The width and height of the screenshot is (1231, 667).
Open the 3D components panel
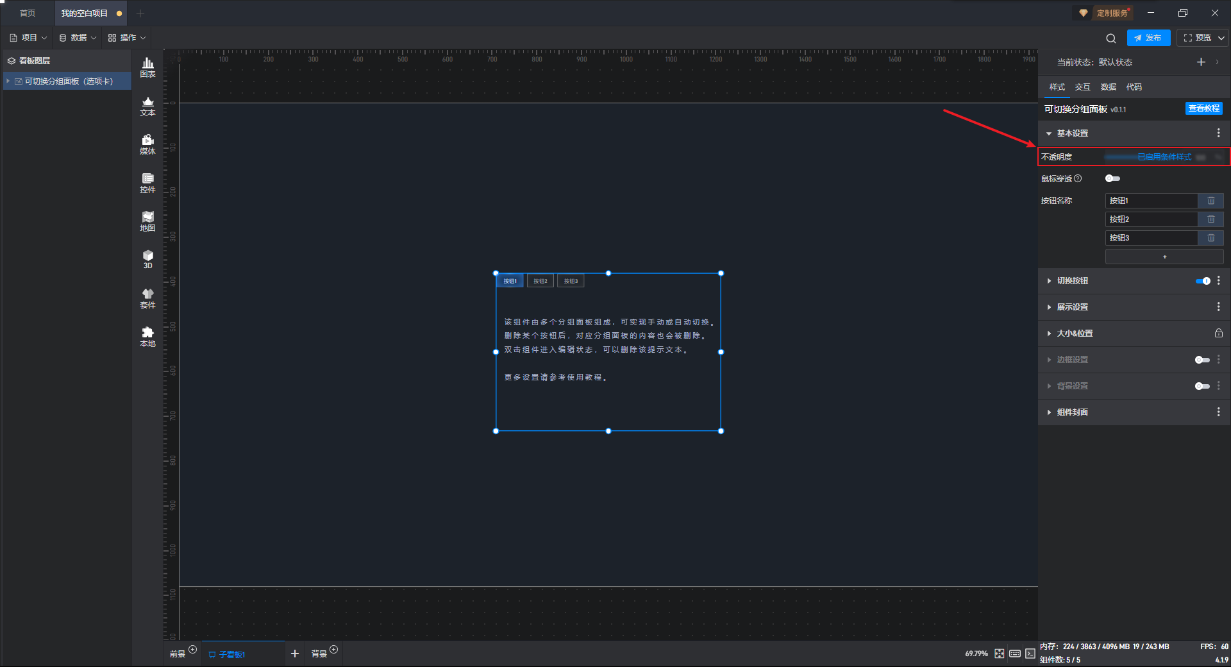[x=147, y=259]
